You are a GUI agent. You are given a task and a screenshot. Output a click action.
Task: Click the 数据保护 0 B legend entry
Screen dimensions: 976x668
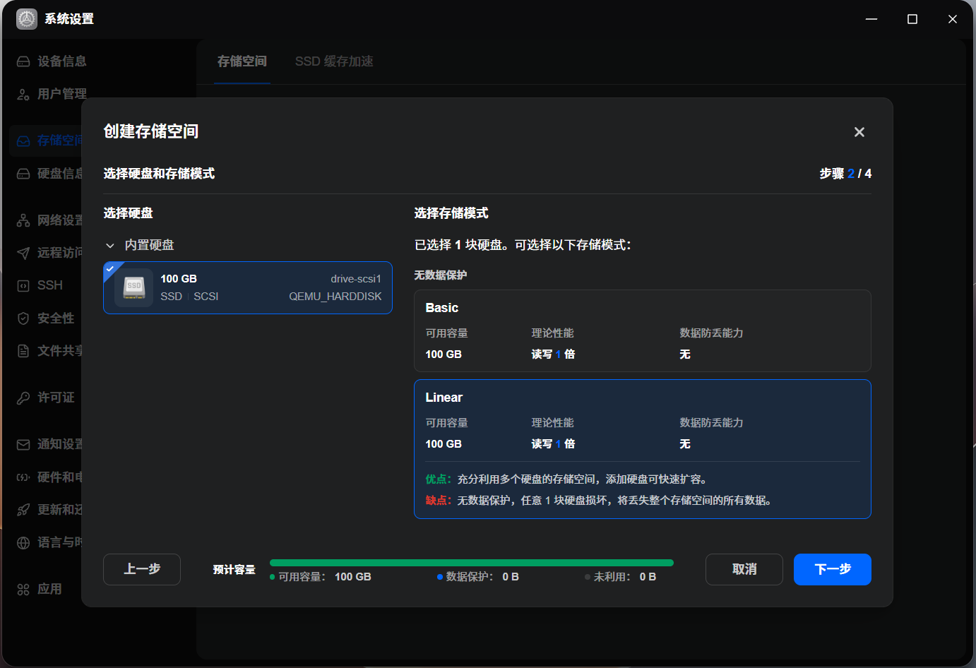click(x=478, y=577)
